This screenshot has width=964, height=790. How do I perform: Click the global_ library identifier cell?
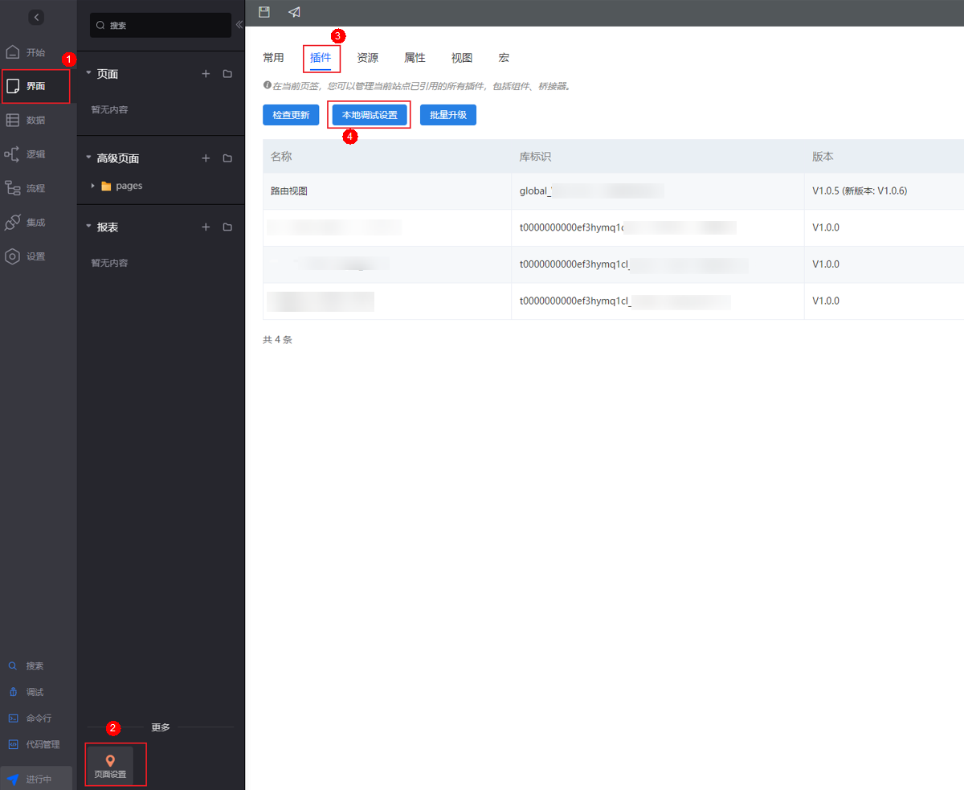pyautogui.click(x=658, y=191)
